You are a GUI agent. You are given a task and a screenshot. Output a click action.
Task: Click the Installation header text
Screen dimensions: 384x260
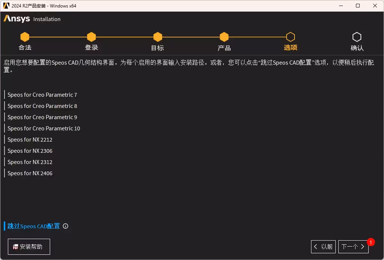tap(47, 19)
